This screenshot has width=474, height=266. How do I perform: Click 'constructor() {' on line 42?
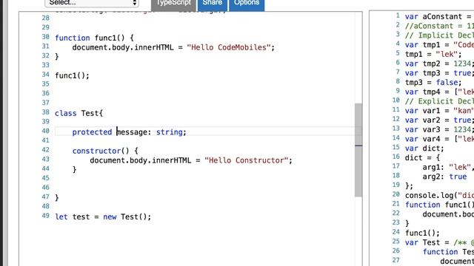(105, 151)
